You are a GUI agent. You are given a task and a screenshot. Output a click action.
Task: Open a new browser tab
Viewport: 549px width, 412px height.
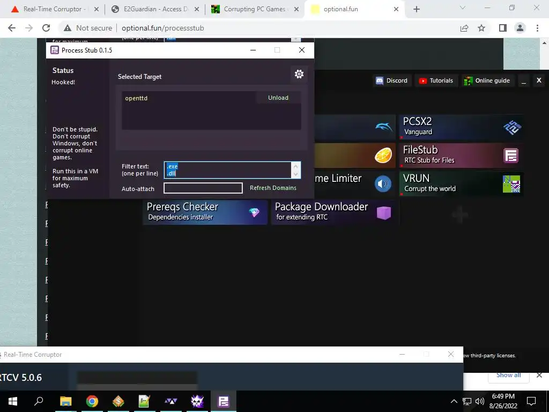coord(416,9)
